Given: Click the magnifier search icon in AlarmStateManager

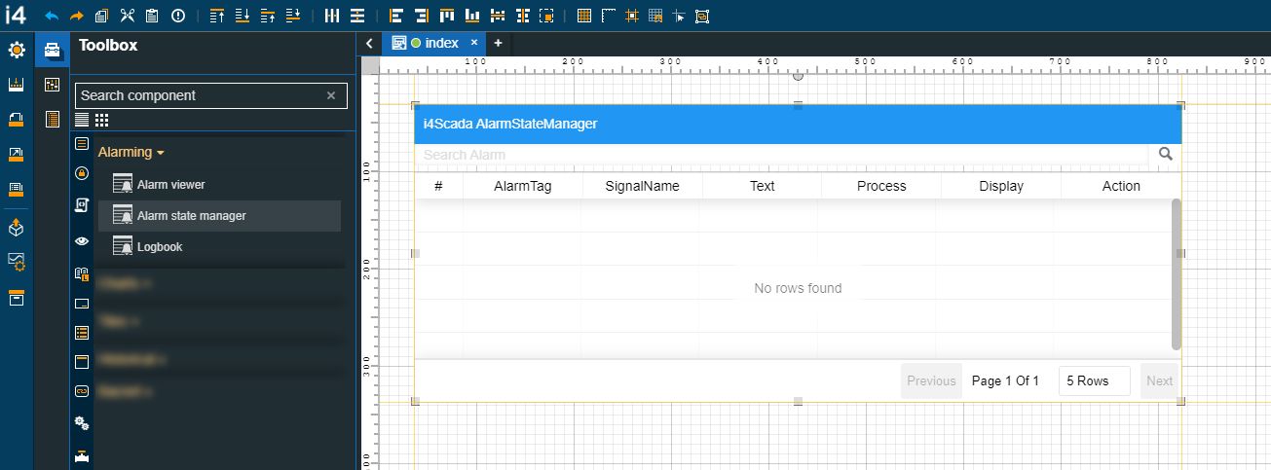Looking at the screenshot, I should pos(1165,154).
